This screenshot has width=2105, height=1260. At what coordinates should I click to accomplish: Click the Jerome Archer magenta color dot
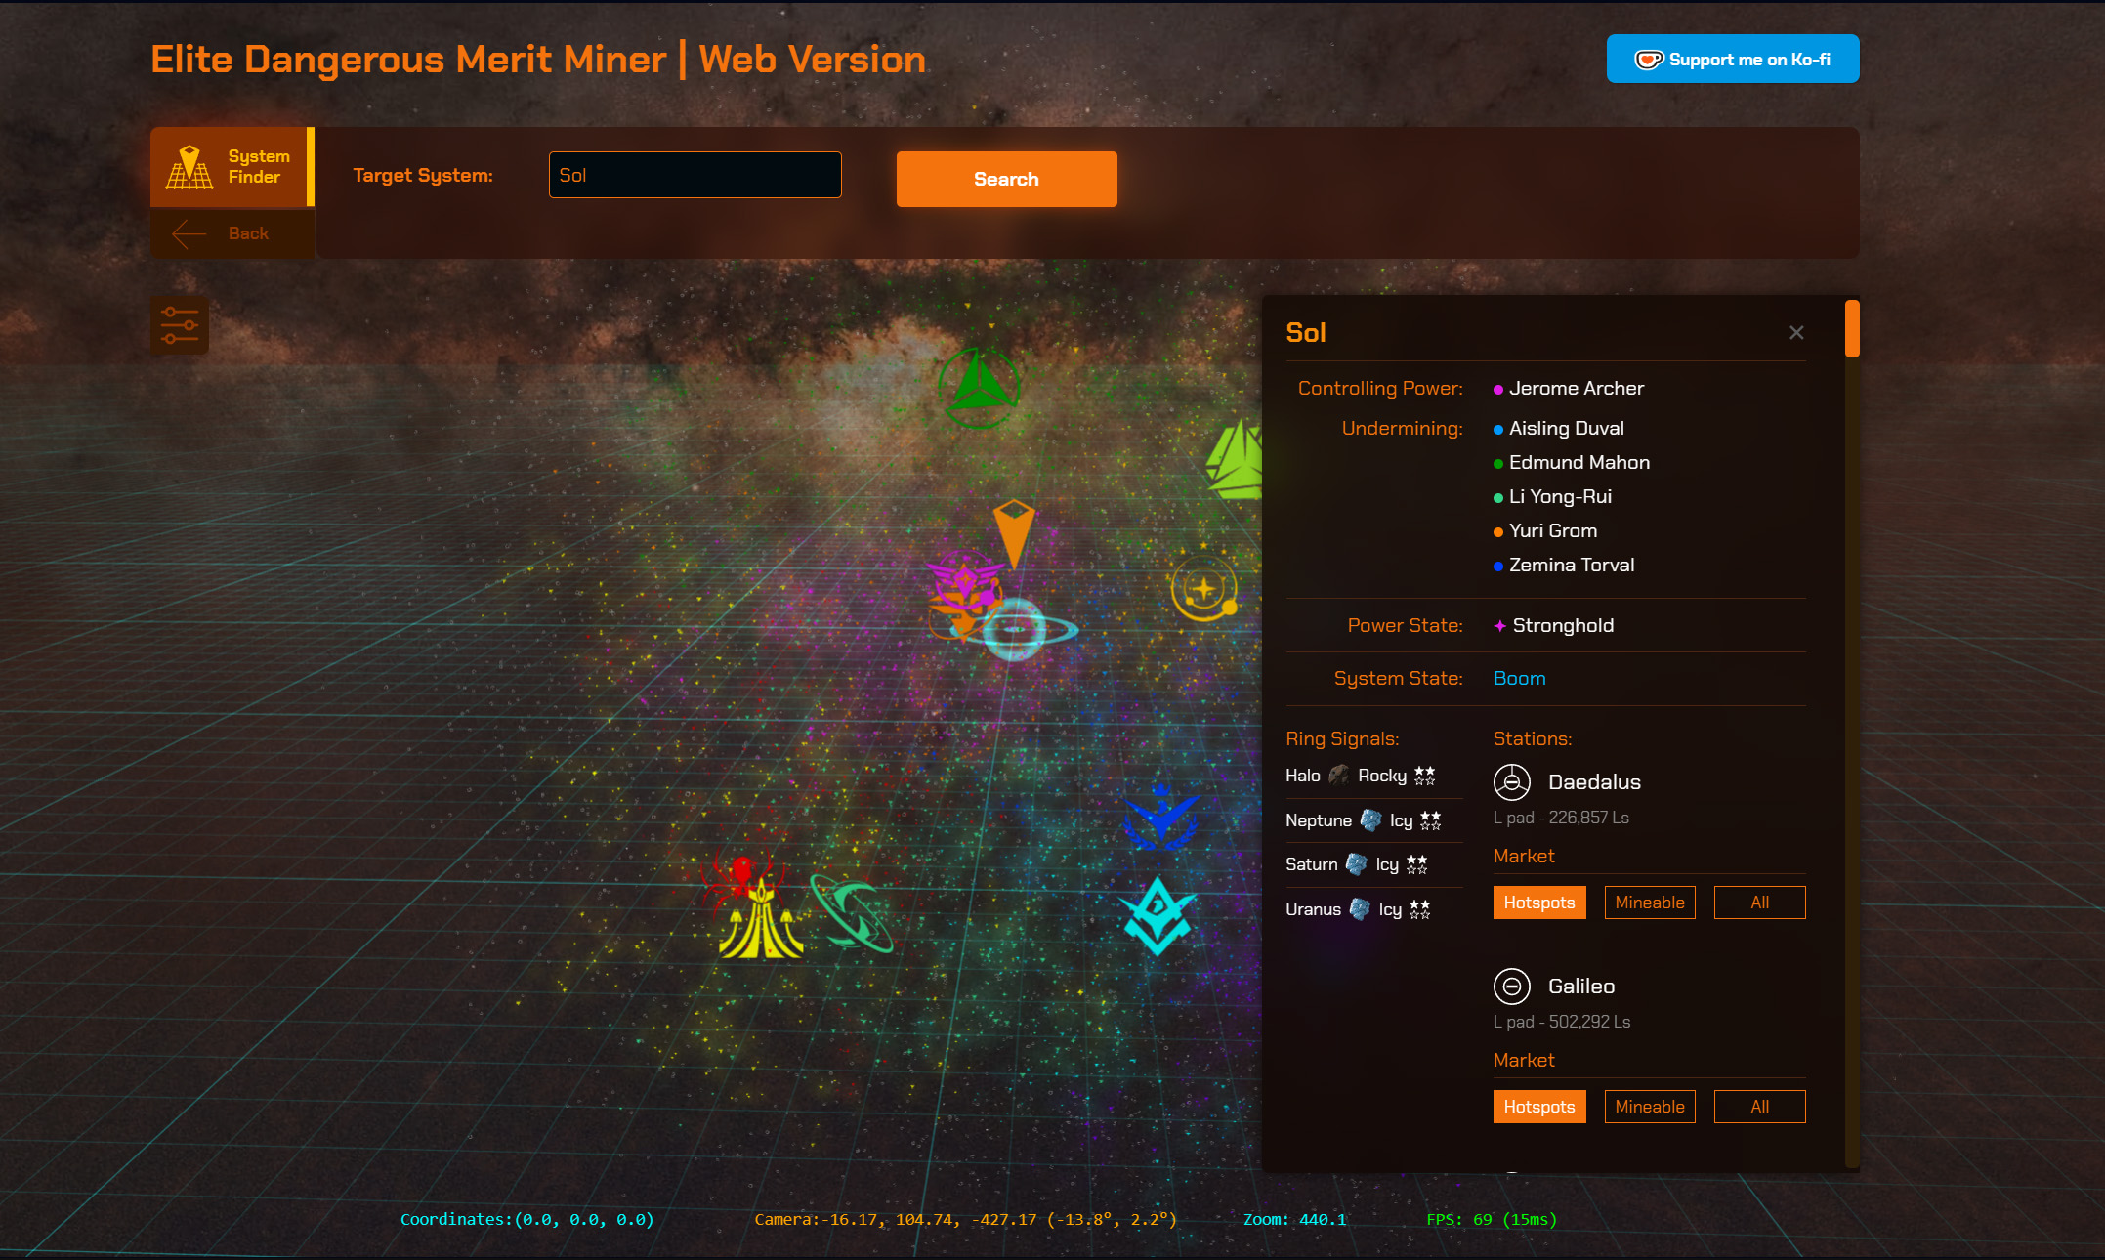coord(1498,390)
